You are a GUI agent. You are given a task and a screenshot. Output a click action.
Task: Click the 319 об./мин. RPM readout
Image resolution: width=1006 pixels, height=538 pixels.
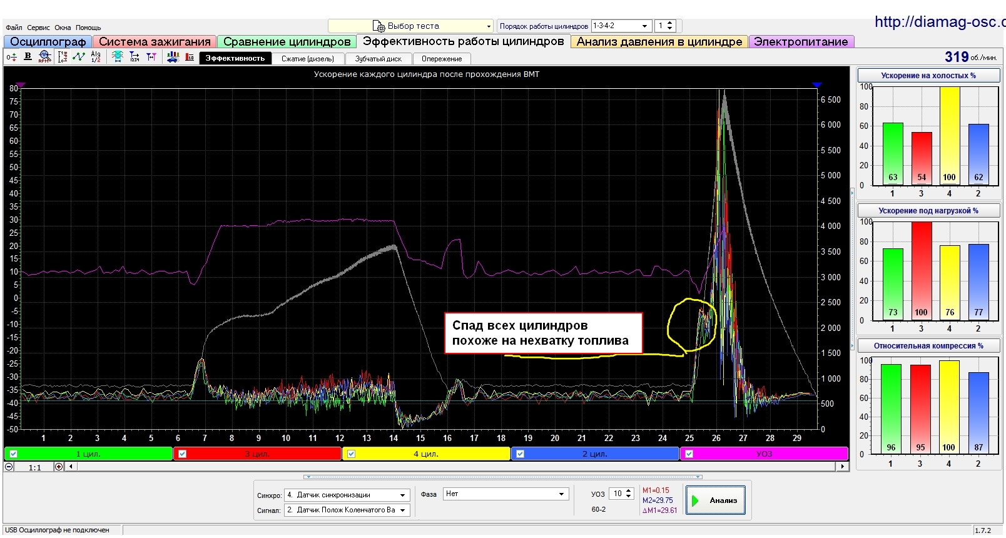pos(970,57)
